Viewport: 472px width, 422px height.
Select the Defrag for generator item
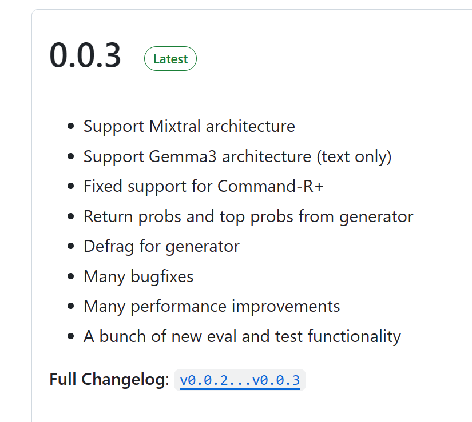(x=161, y=246)
